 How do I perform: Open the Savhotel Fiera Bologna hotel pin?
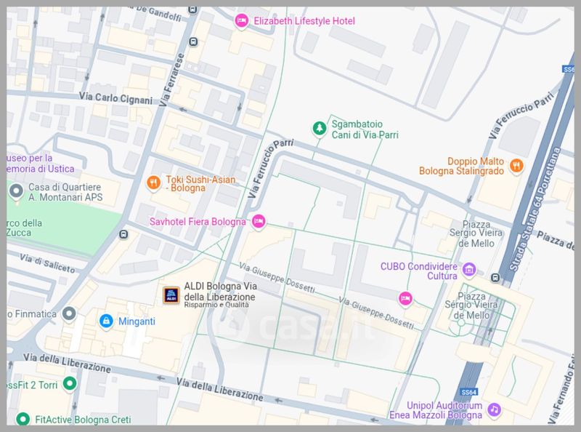(259, 222)
